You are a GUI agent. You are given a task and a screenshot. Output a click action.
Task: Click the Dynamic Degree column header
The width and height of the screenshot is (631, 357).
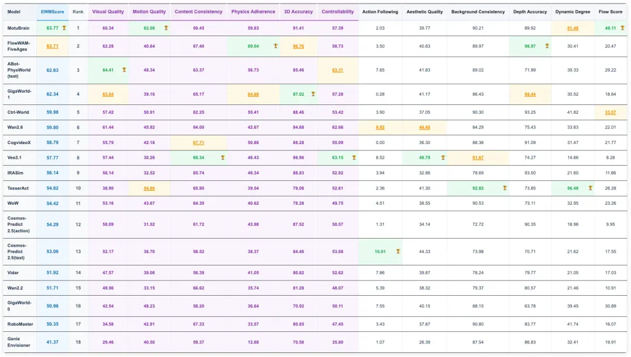[x=573, y=12]
